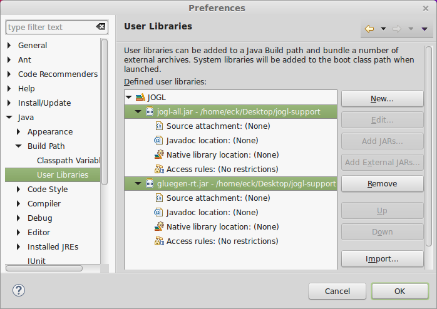Click the jogl-all.jar archive icon

[x=150, y=112]
